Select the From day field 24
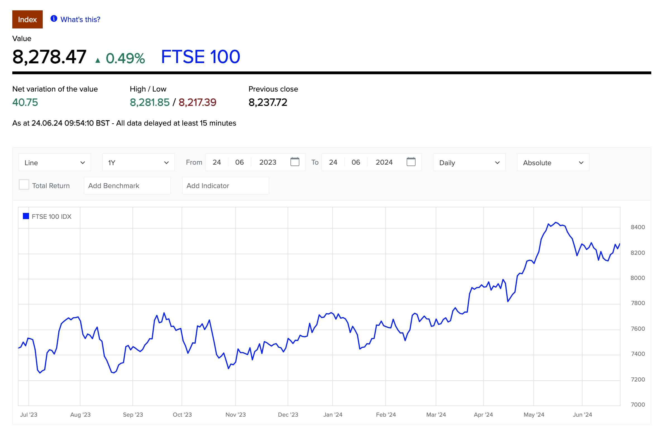The width and height of the screenshot is (663, 432). point(217,162)
